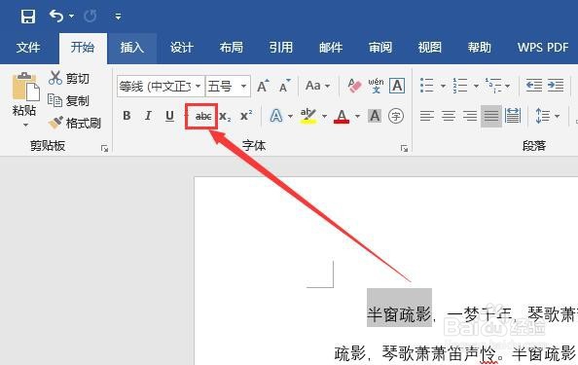Toggle Italic formatting

coord(148,116)
